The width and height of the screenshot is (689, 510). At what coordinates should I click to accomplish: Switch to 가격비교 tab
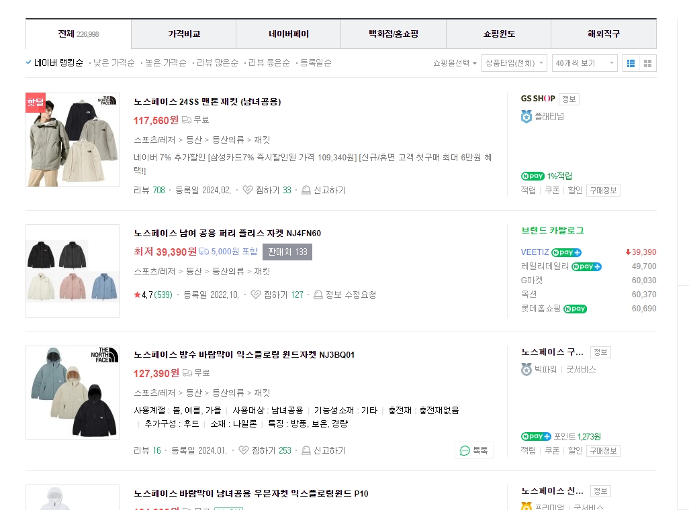(184, 34)
